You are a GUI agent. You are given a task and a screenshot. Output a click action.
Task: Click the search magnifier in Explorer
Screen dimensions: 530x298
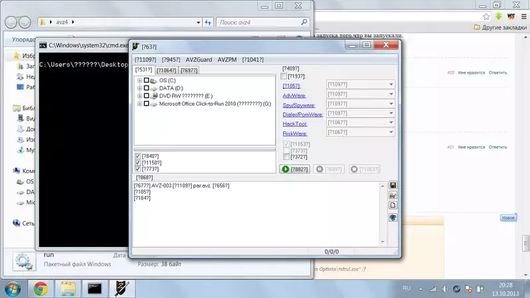(304, 22)
